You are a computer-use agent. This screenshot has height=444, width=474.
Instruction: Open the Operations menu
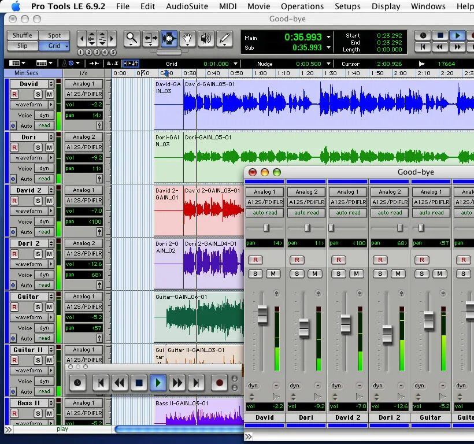(302, 6)
